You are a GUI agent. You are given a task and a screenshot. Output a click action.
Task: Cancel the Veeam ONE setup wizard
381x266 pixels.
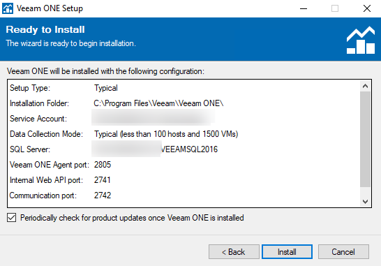pyautogui.click(x=343, y=251)
